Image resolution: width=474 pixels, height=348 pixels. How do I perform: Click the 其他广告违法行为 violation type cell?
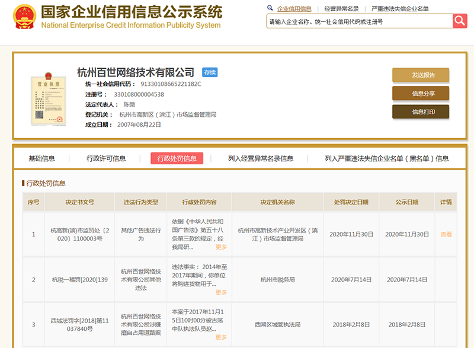point(140,234)
